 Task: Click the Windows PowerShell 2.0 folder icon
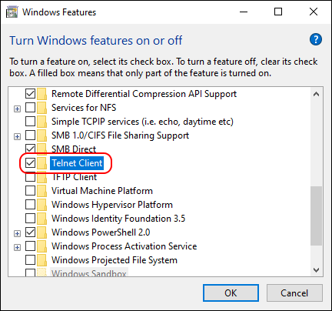(41, 232)
